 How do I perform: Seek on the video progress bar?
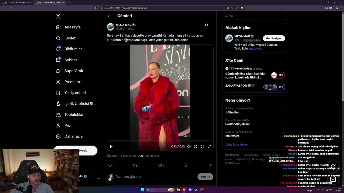[x=160, y=140]
